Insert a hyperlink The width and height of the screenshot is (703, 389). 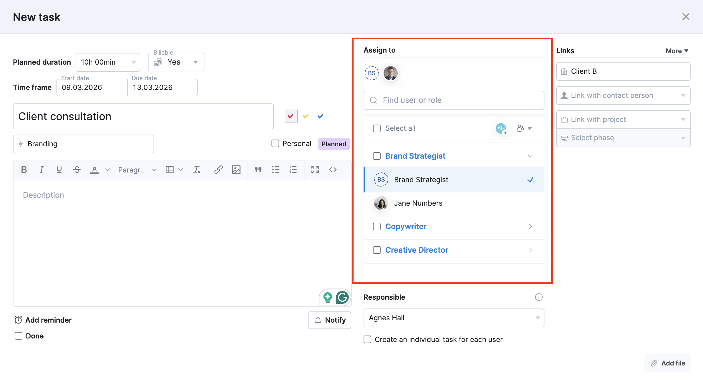coord(218,170)
